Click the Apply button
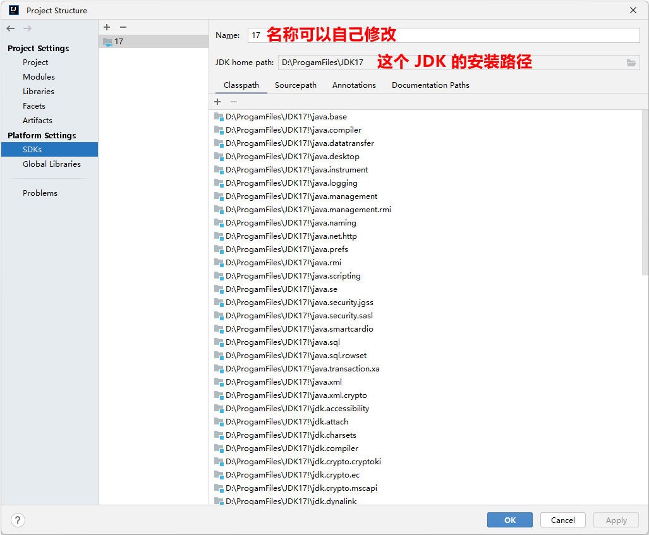649x535 pixels. pos(616,520)
